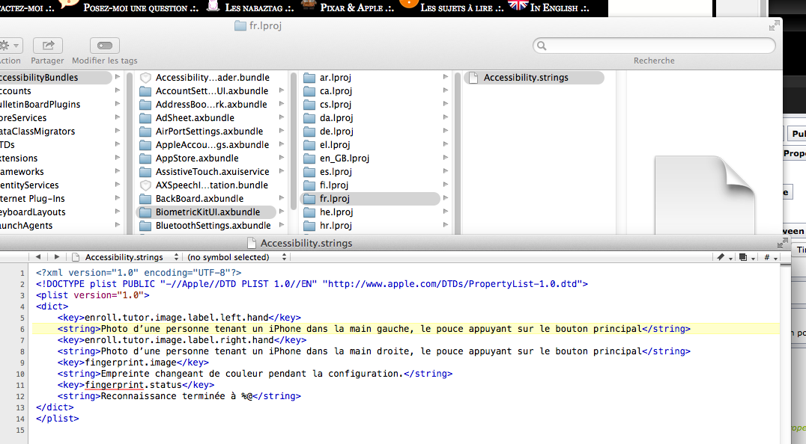Click the Modifier les tags icon

point(104,46)
